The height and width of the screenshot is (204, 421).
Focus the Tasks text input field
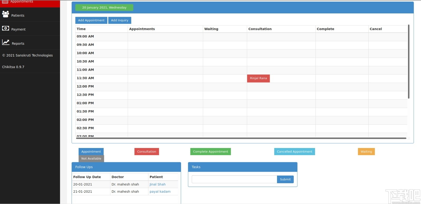point(234,179)
